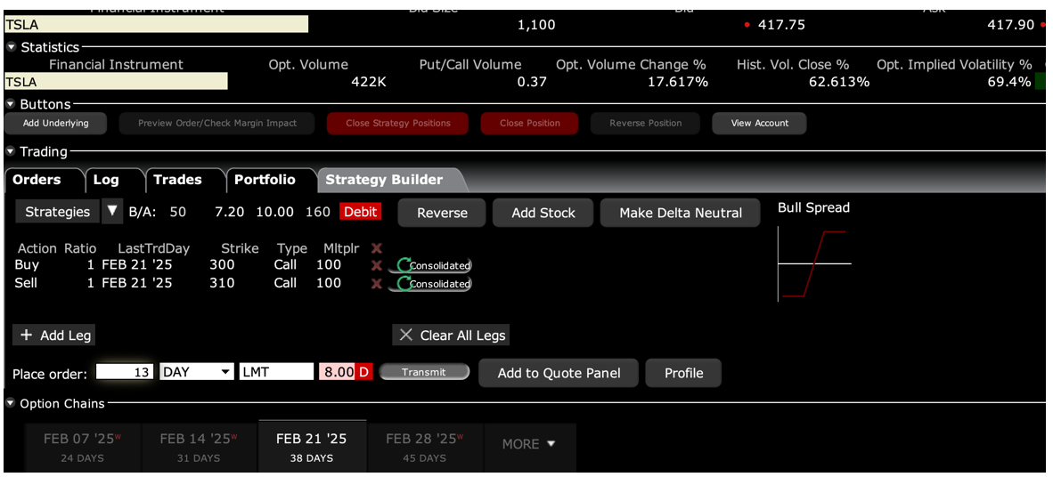The height and width of the screenshot is (477, 1053).
Task: Click the red X in legs header
Action: pyautogui.click(x=376, y=248)
